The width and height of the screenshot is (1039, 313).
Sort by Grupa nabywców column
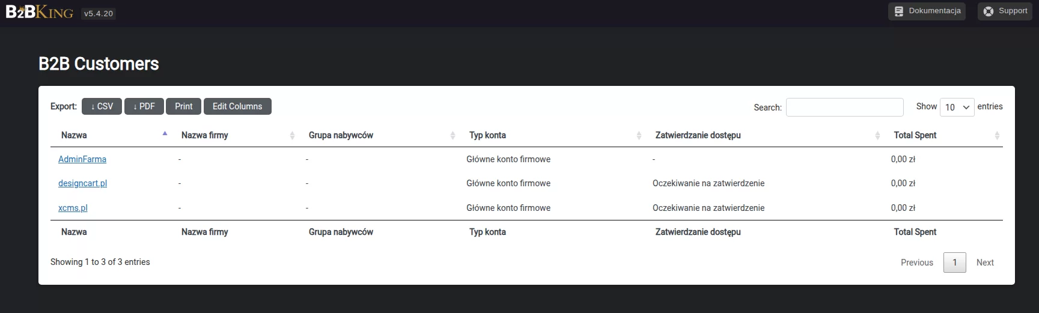click(x=341, y=135)
